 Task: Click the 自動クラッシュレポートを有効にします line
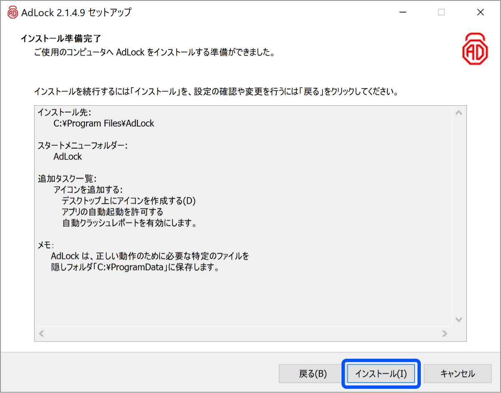[129, 223]
